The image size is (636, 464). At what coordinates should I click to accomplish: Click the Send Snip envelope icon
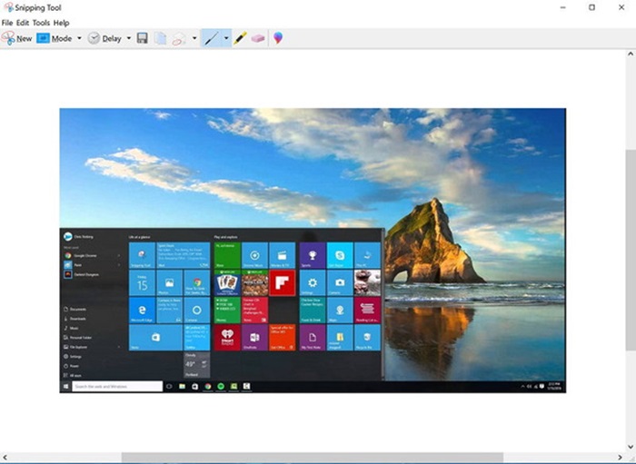(x=179, y=38)
